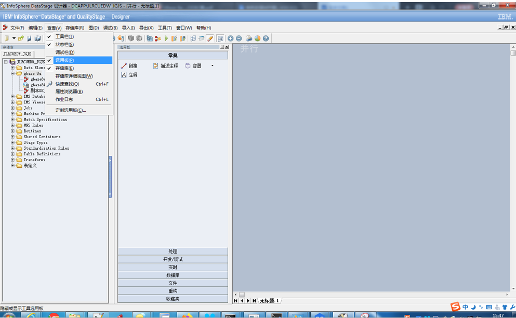Viewport: 516px width, 318px height.
Task: Collapse the JLRCUEDW_JGJS root tree node
Action: click(6, 62)
